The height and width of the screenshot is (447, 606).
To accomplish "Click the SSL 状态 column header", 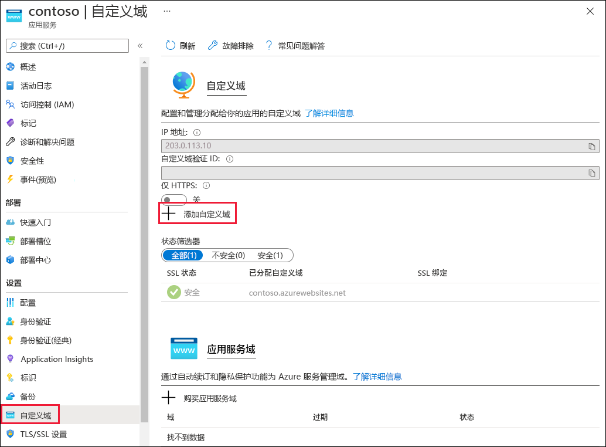I will (181, 273).
